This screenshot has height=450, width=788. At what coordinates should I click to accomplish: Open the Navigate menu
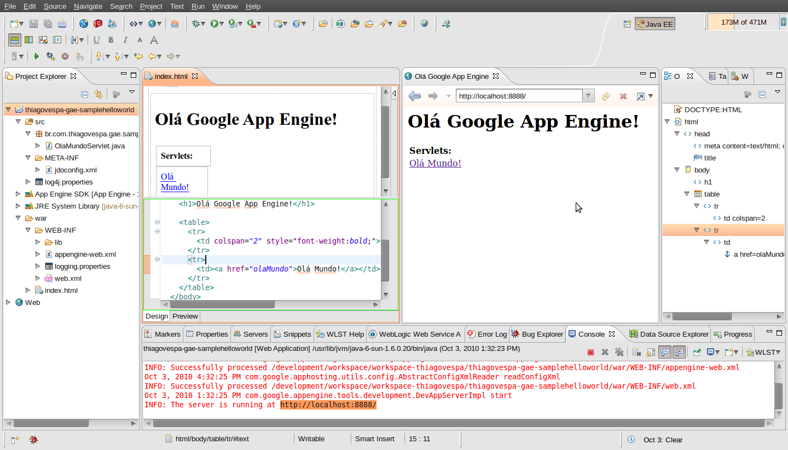[88, 6]
